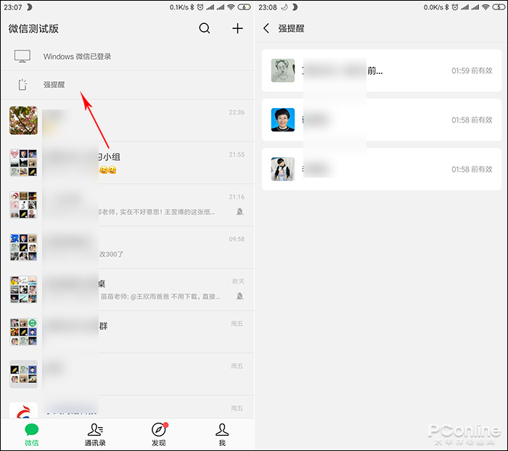Click the monitor icon for Windows login
This screenshot has height=451, width=508.
(22, 57)
